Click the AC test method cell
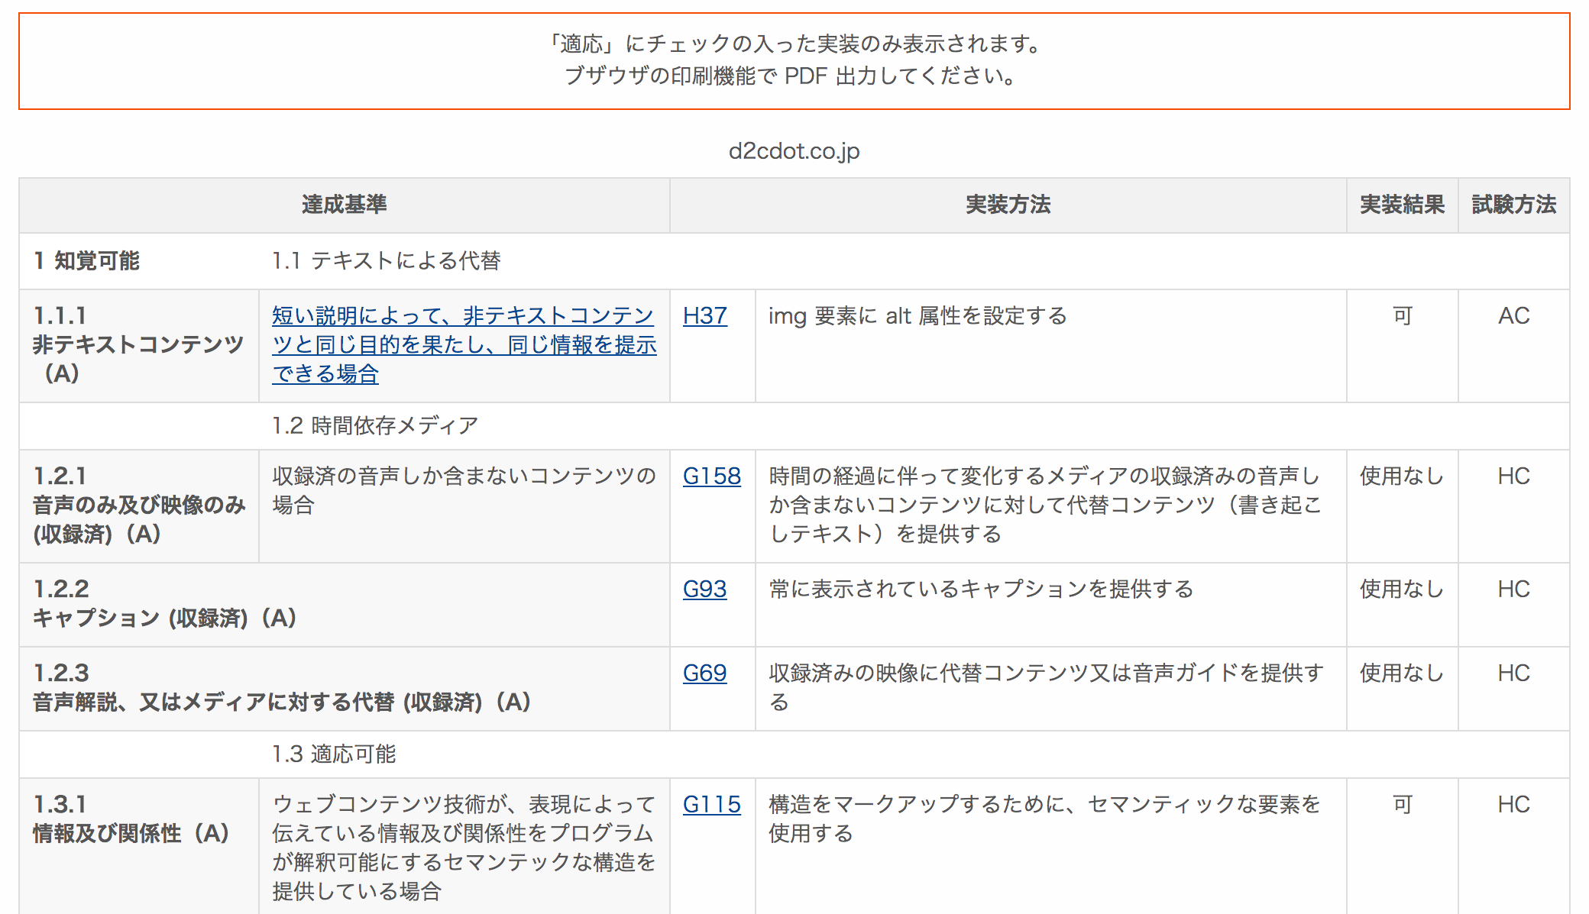Screen dimensions: 1589x914 1513,315
